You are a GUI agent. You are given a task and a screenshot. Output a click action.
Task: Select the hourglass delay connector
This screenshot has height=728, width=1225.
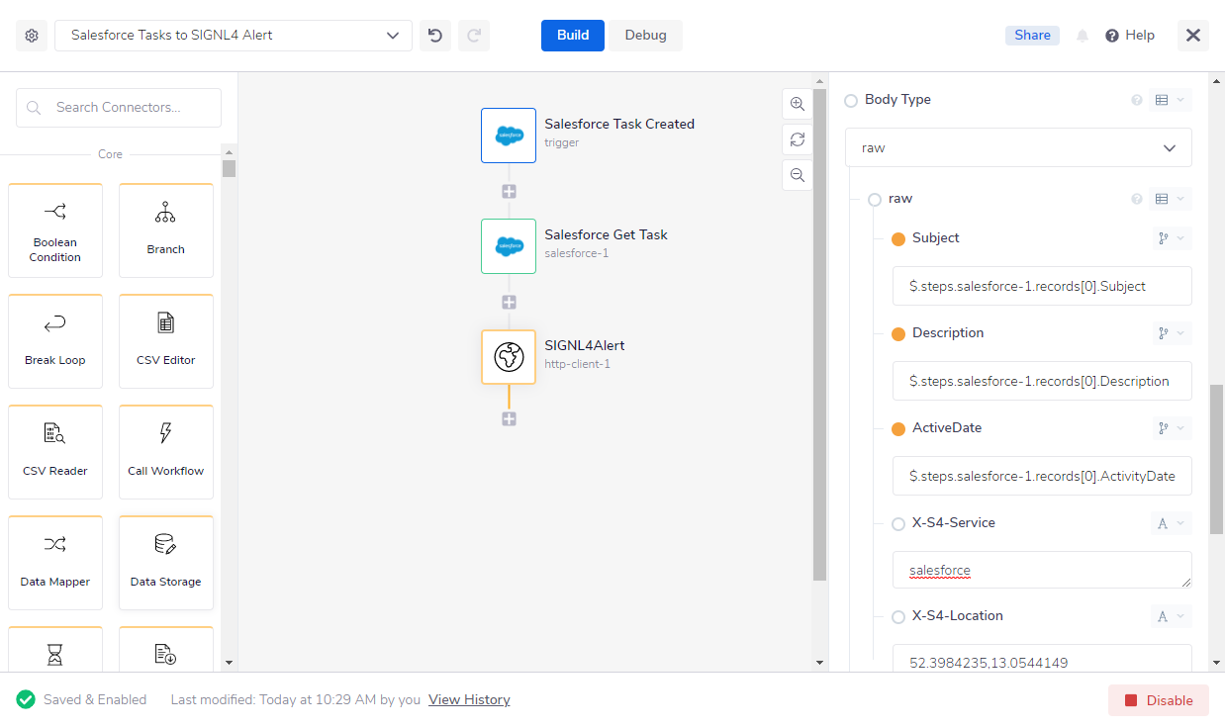(x=55, y=654)
